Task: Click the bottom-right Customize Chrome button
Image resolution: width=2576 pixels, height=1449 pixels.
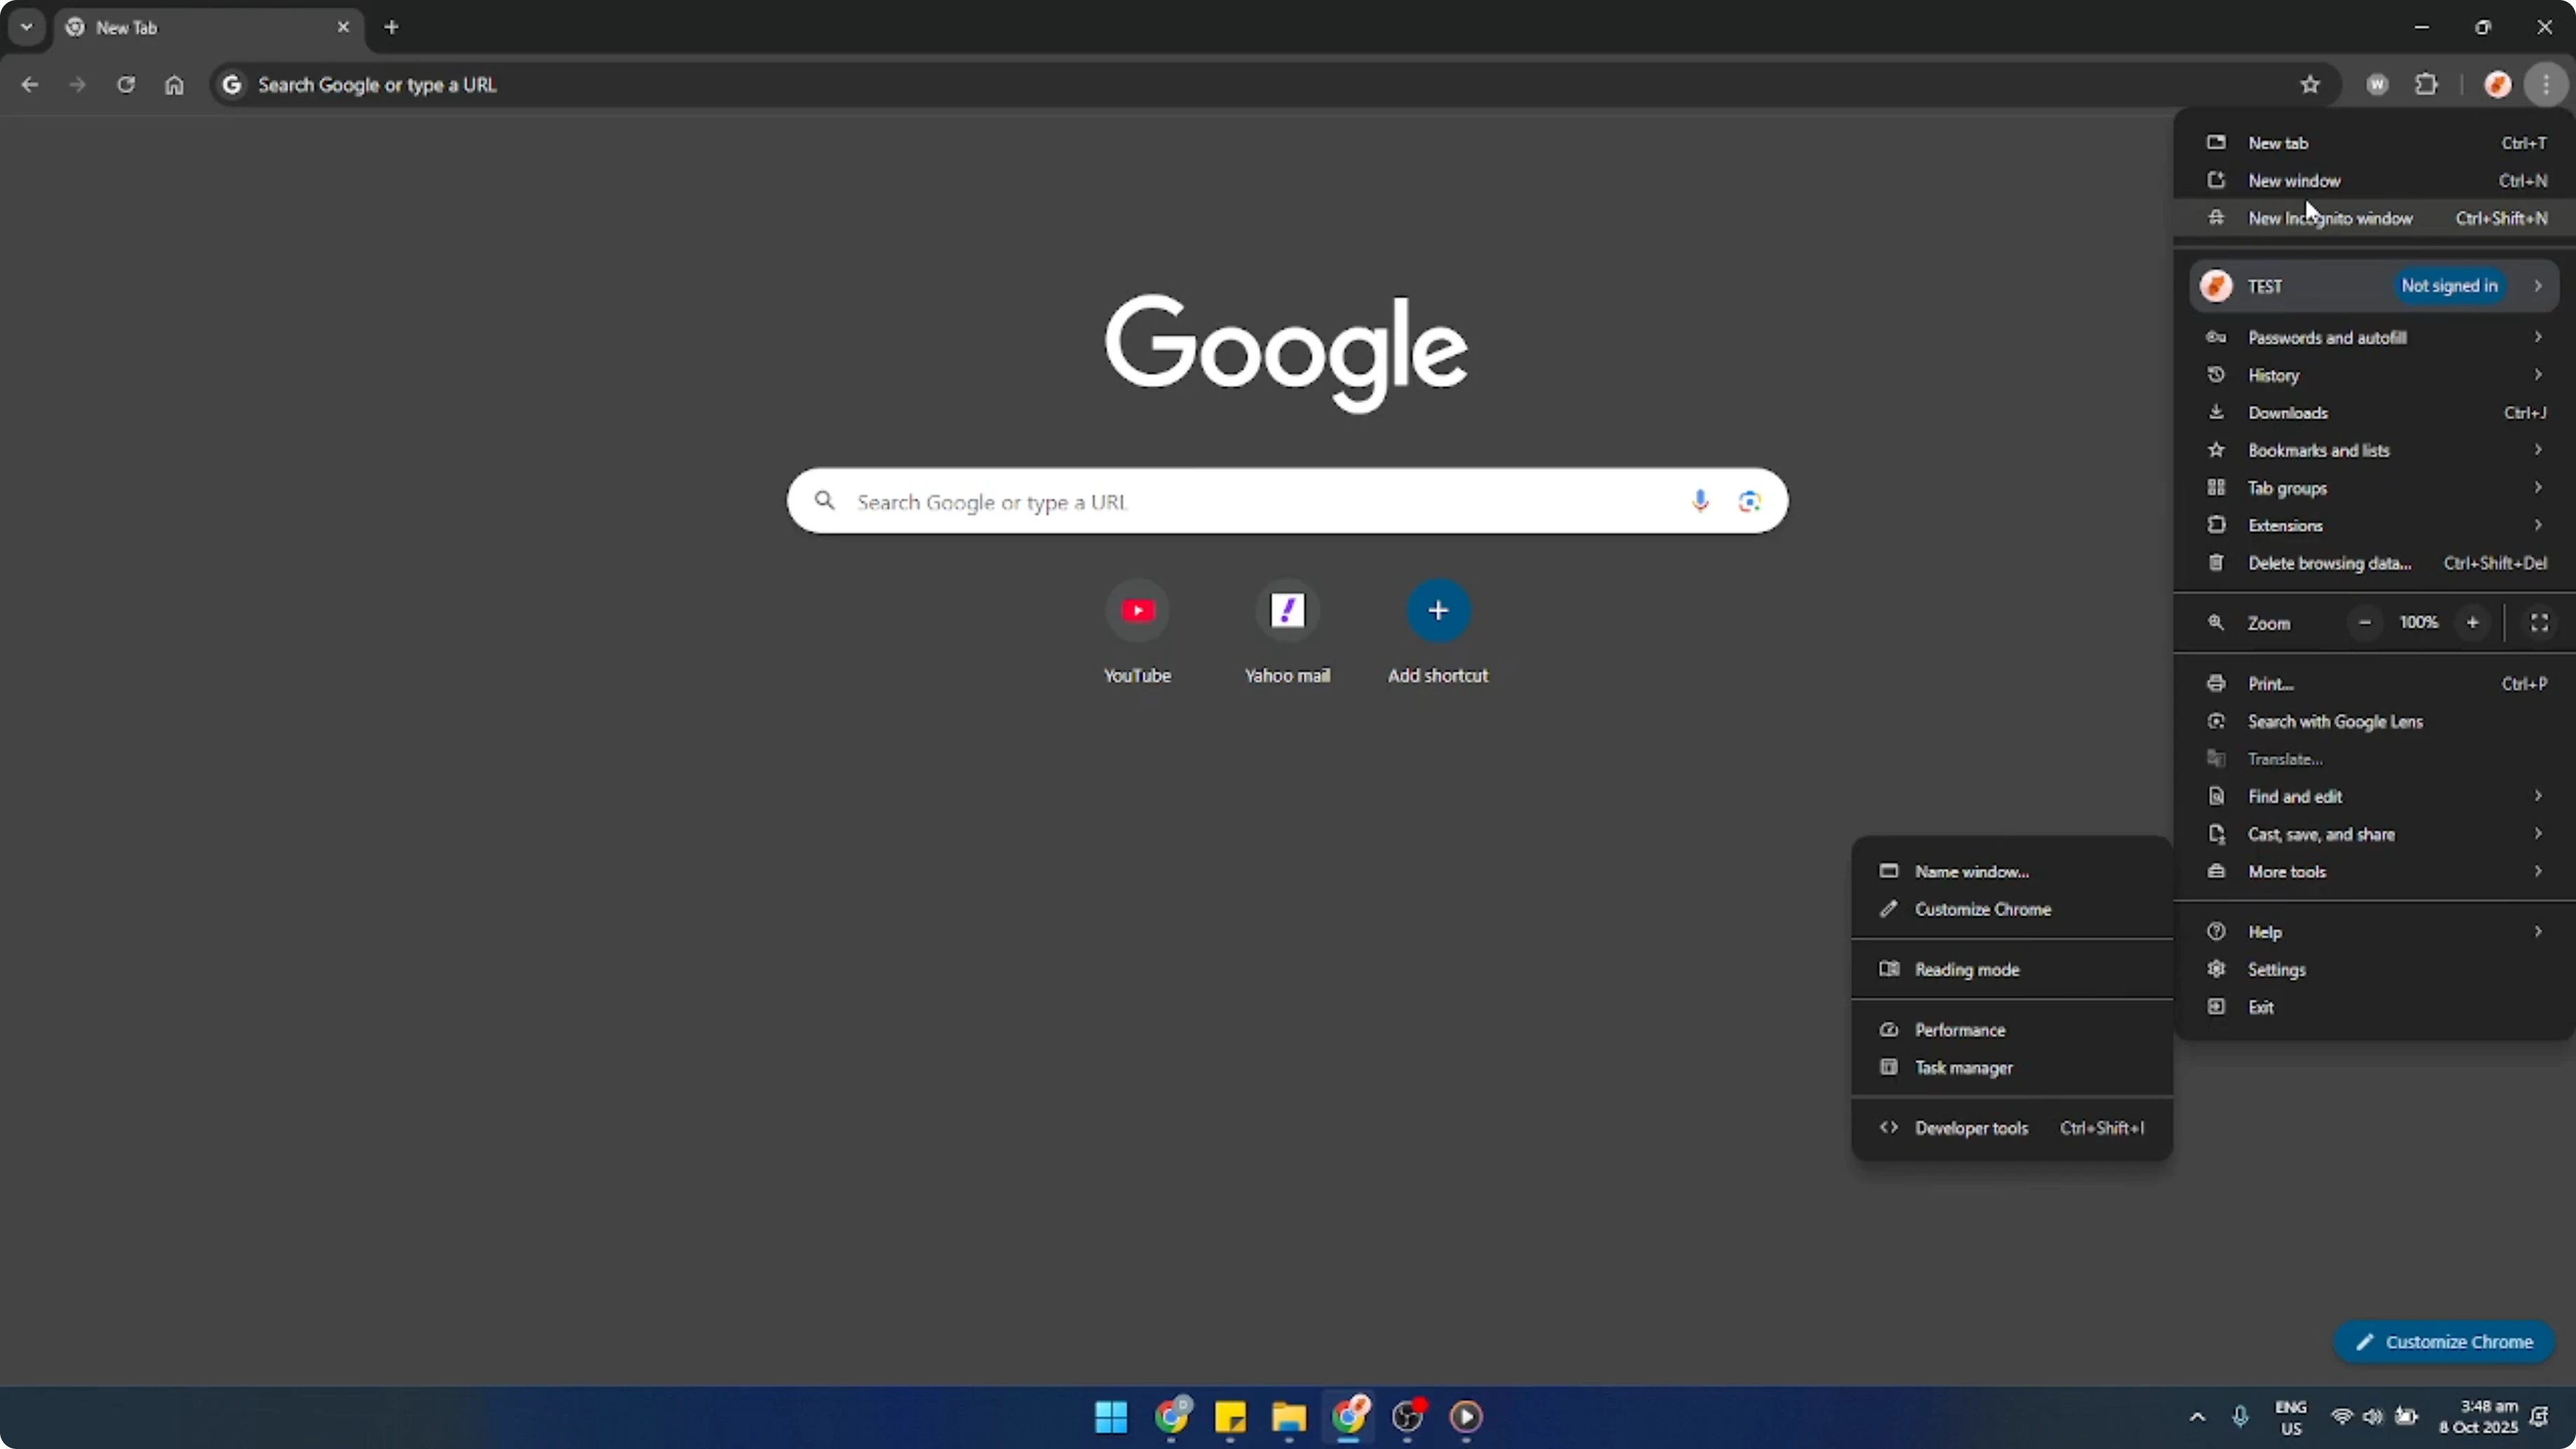Action: click(2444, 1342)
